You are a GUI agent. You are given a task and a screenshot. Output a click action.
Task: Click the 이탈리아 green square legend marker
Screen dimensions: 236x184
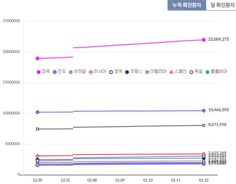click(x=147, y=72)
